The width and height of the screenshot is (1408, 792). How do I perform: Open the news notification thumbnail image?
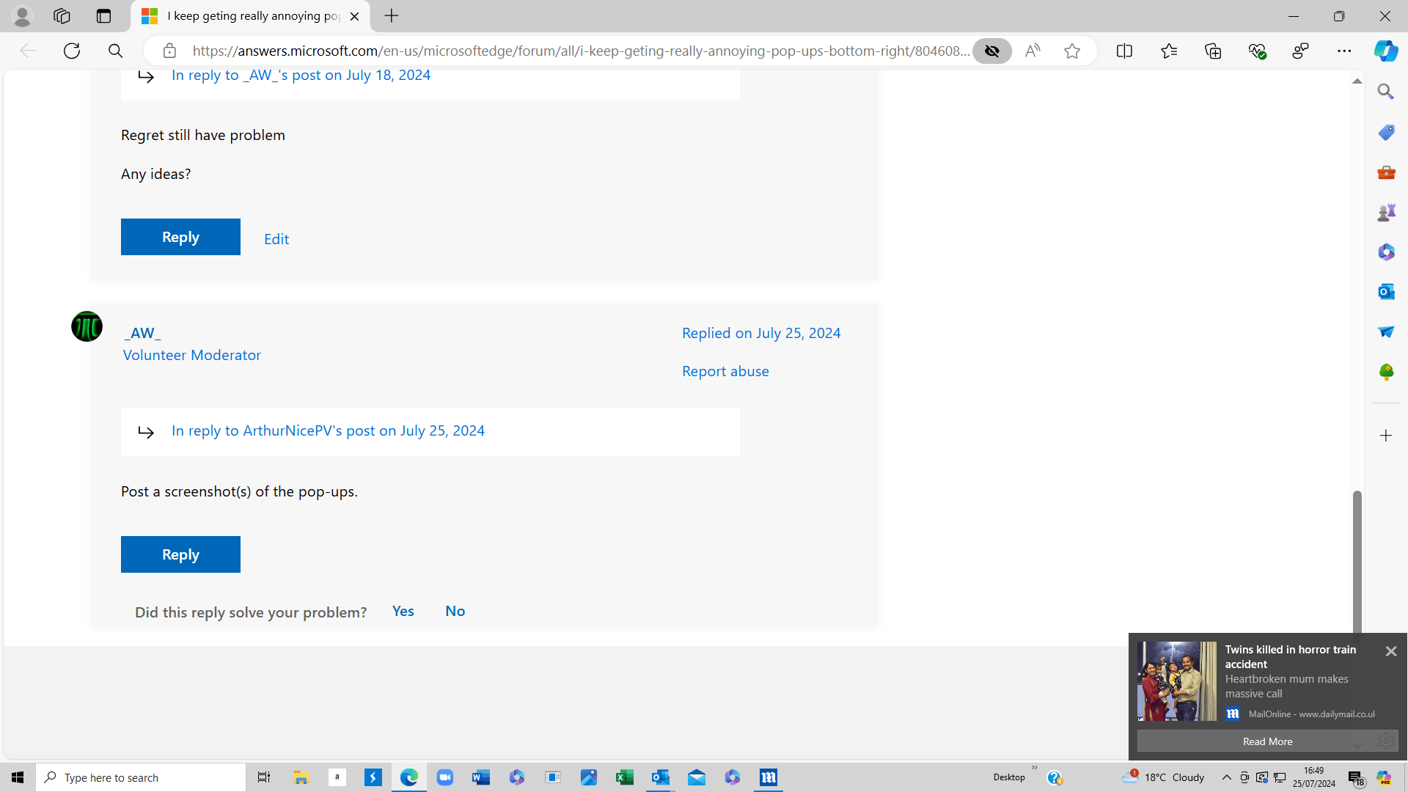[1176, 681]
